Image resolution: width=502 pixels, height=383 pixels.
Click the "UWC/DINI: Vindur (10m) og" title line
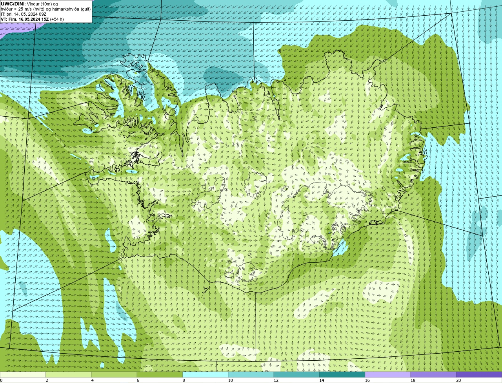point(29,4)
